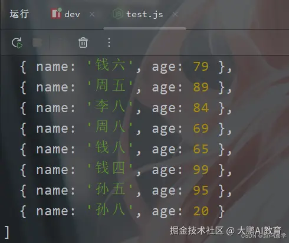The image size is (289, 243).
Task: Switch to the dev run tab
Action: (x=72, y=14)
